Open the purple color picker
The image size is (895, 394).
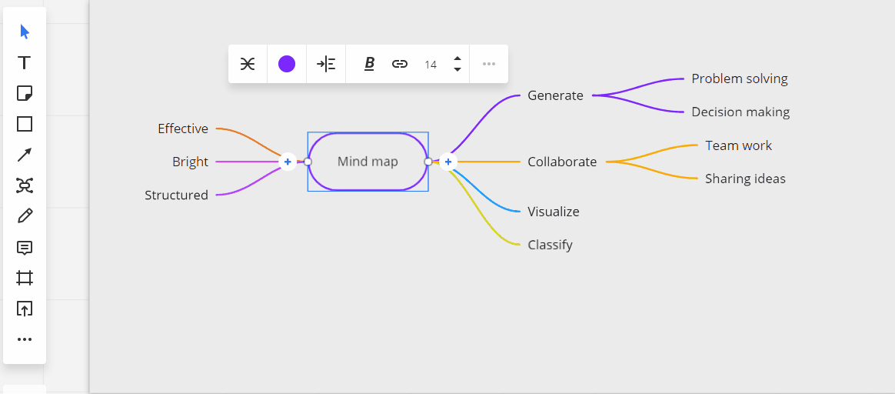pos(287,64)
